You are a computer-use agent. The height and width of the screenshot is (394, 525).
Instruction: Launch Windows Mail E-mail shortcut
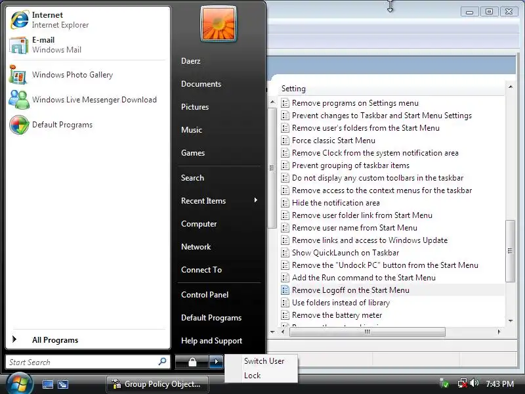coord(87,45)
